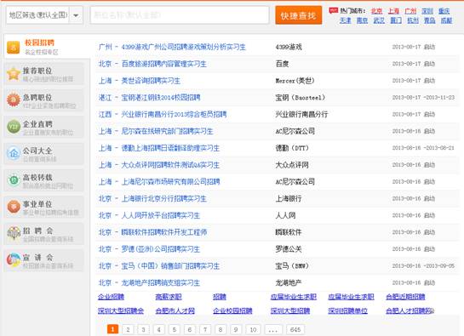Select the 事业单位 orange icon
The height and width of the screenshot is (336, 464).
[14, 207]
